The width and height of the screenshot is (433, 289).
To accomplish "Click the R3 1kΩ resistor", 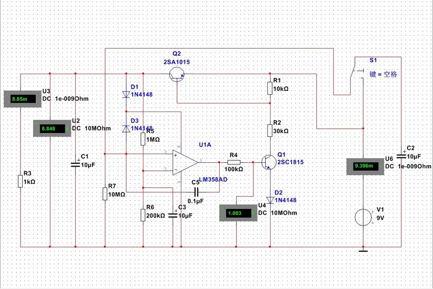I will [x=21, y=181].
